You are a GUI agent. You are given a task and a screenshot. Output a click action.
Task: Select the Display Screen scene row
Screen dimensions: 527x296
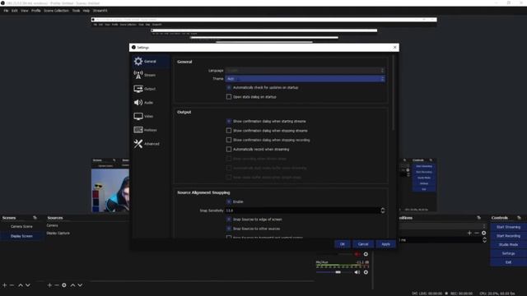[x=21, y=236]
